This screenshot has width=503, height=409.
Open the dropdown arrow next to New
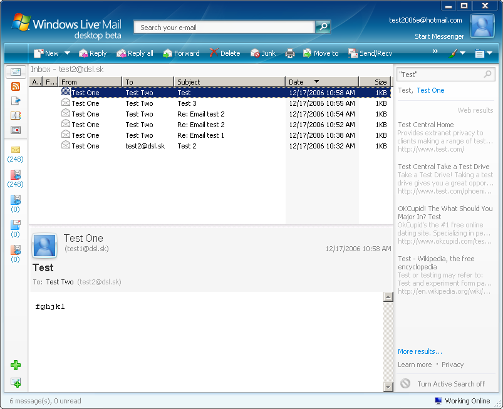pyautogui.click(x=68, y=53)
